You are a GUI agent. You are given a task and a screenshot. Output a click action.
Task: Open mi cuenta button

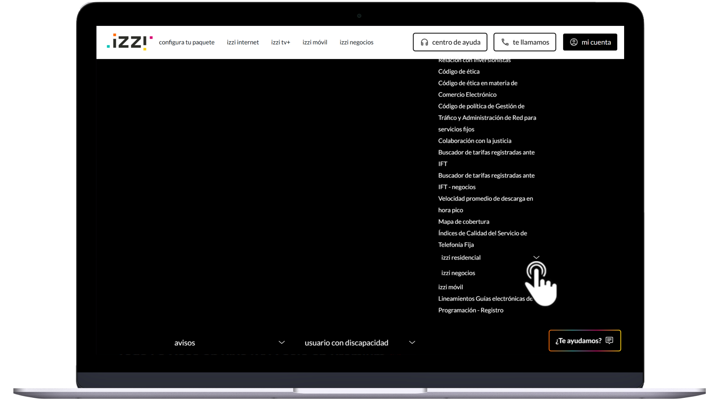click(x=590, y=42)
